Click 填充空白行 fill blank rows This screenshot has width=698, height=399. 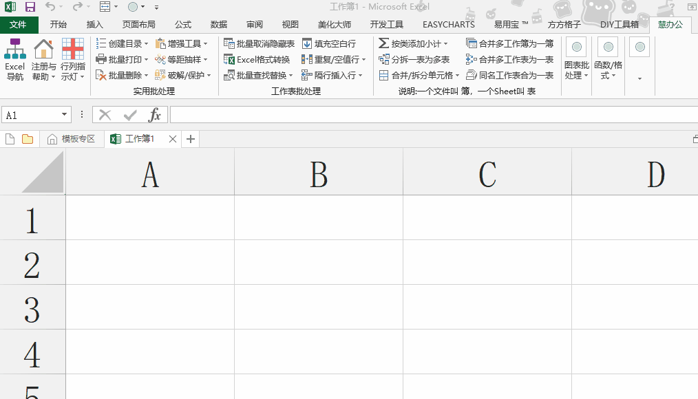pos(329,43)
